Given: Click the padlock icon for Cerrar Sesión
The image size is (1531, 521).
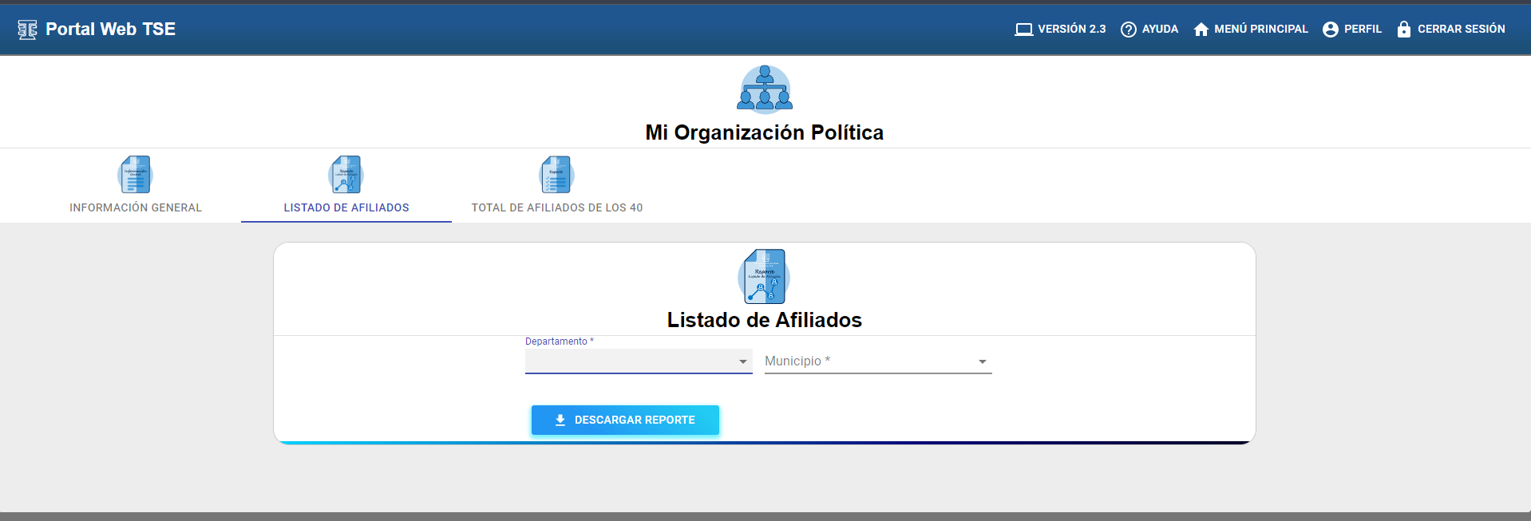Looking at the screenshot, I should (x=1403, y=30).
